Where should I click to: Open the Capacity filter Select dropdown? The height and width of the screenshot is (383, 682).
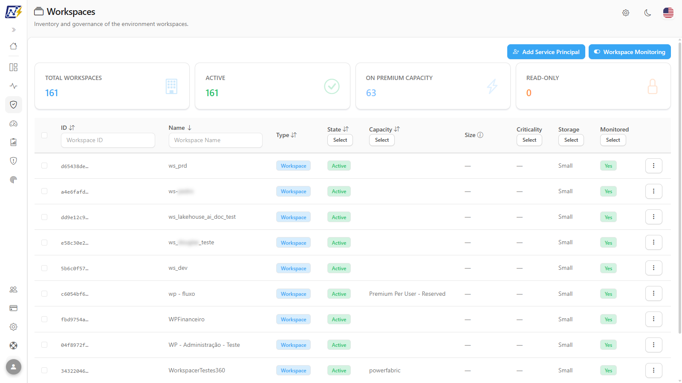coord(382,140)
